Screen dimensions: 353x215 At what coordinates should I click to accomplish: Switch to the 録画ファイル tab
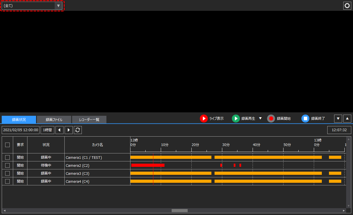coord(54,119)
